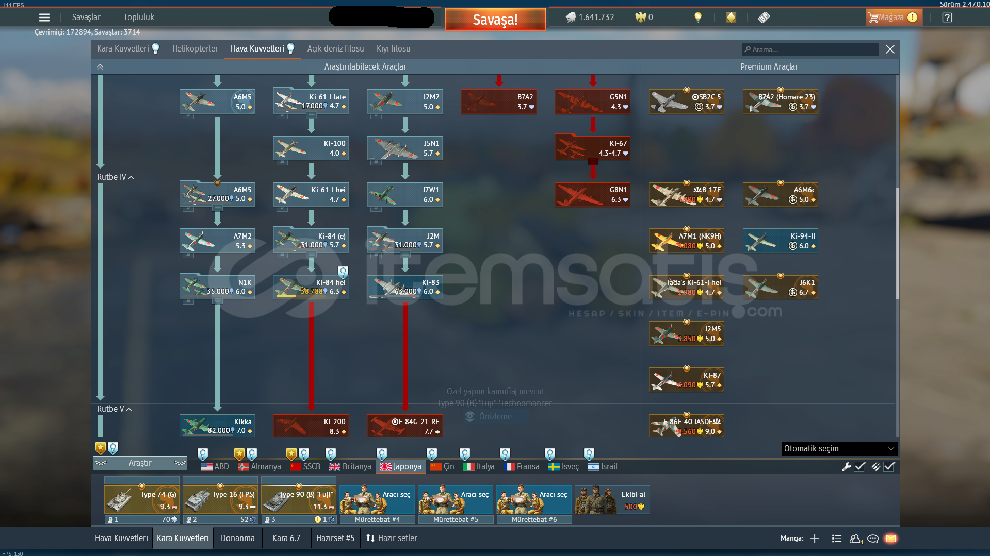Click the Silver Lions currency icon
Screen dimensions: 990x556
[x=570, y=18]
